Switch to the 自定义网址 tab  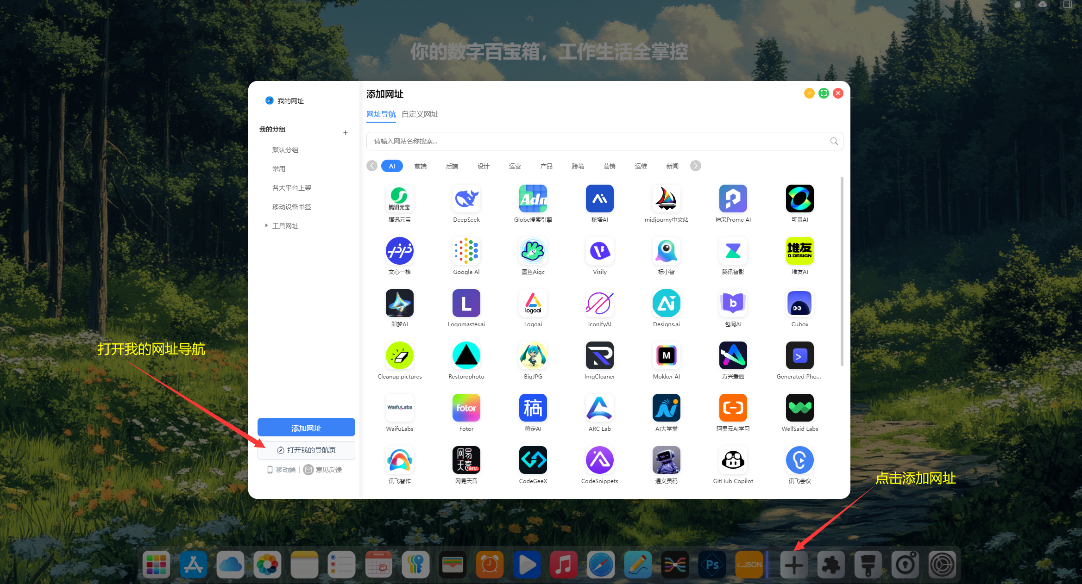click(x=420, y=114)
